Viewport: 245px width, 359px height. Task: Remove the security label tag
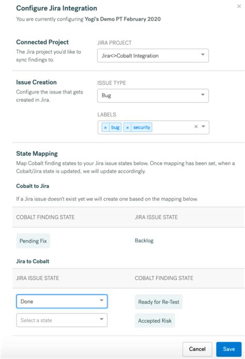click(128, 127)
